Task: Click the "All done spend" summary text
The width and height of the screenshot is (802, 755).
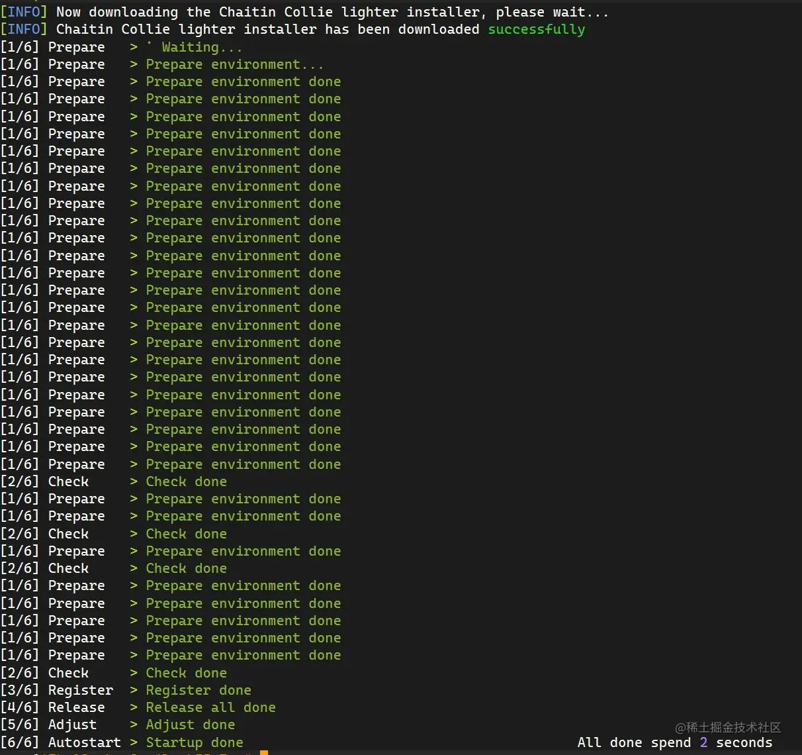Action: (x=634, y=742)
